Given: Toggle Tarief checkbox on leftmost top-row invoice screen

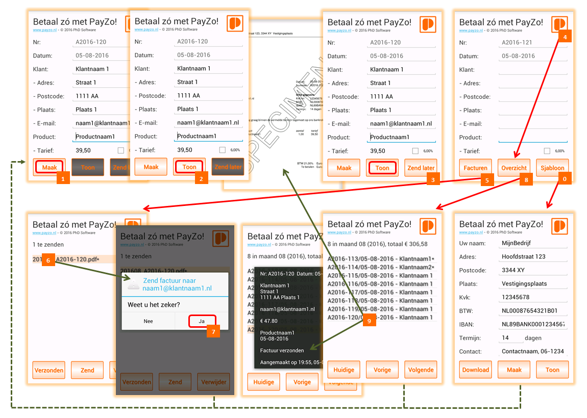Looking at the screenshot, I should point(120,150).
